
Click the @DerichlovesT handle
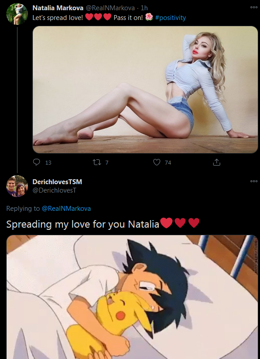pyautogui.click(x=54, y=190)
